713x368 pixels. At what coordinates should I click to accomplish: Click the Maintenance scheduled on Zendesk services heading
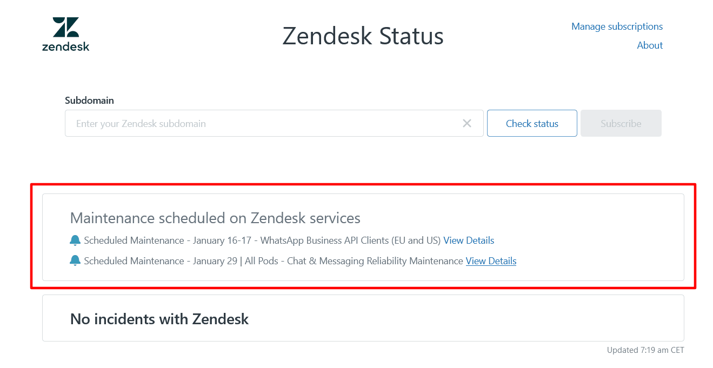point(215,218)
